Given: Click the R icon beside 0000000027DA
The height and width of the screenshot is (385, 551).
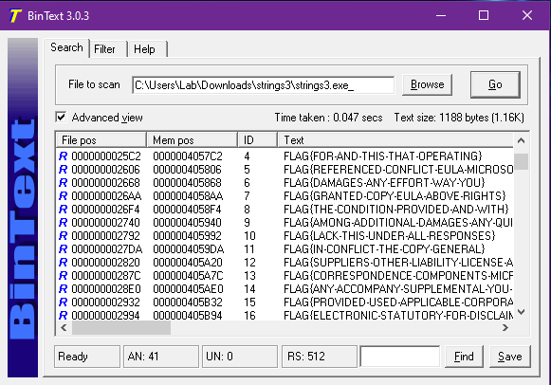Looking at the screenshot, I should [63, 249].
